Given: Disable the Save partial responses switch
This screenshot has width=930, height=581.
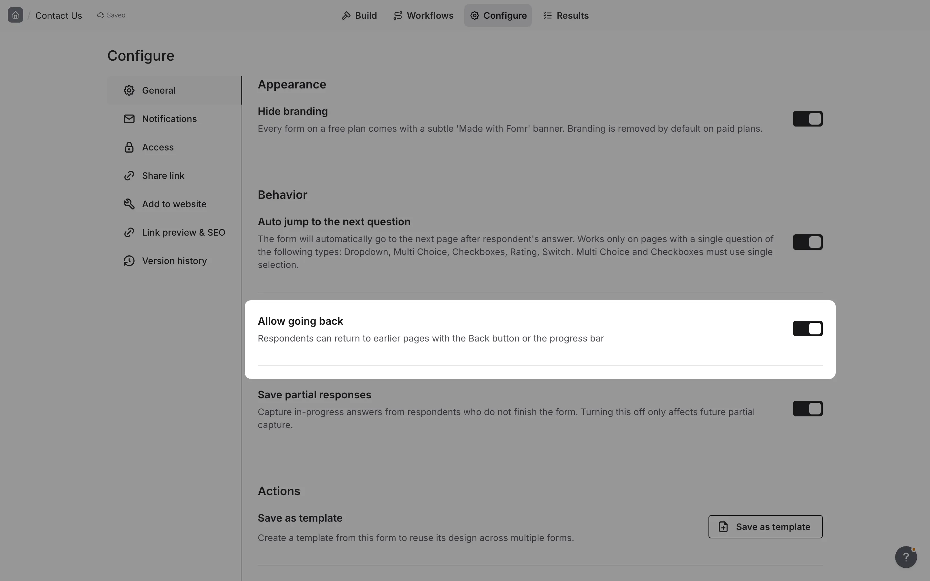Looking at the screenshot, I should (807, 408).
